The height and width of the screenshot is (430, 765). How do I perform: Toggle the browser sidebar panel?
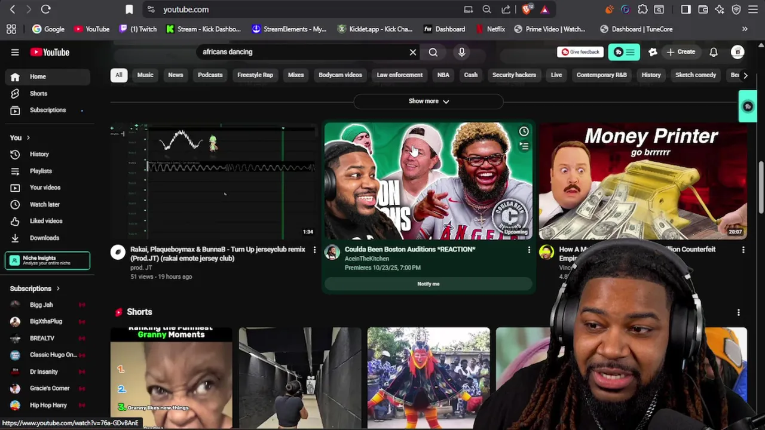click(x=686, y=10)
